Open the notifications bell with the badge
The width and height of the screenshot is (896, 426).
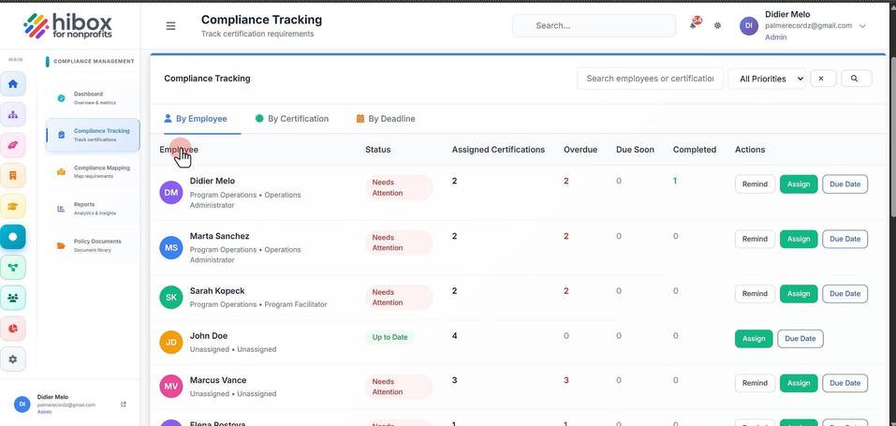click(x=695, y=24)
